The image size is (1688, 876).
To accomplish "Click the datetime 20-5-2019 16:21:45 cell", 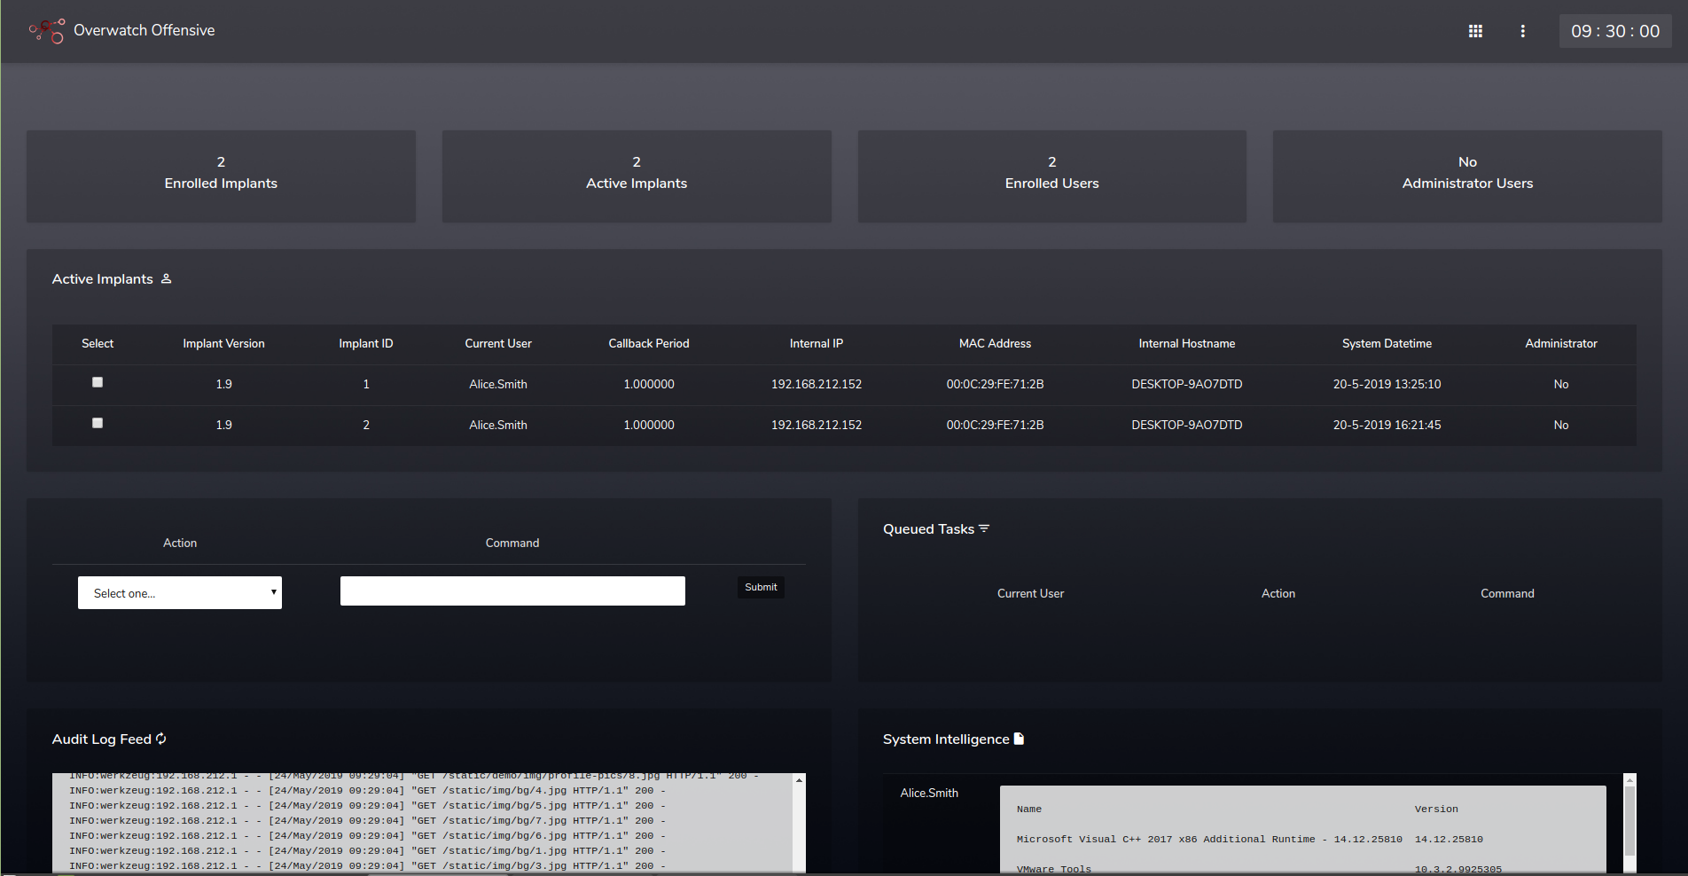I will (x=1387, y=425).
